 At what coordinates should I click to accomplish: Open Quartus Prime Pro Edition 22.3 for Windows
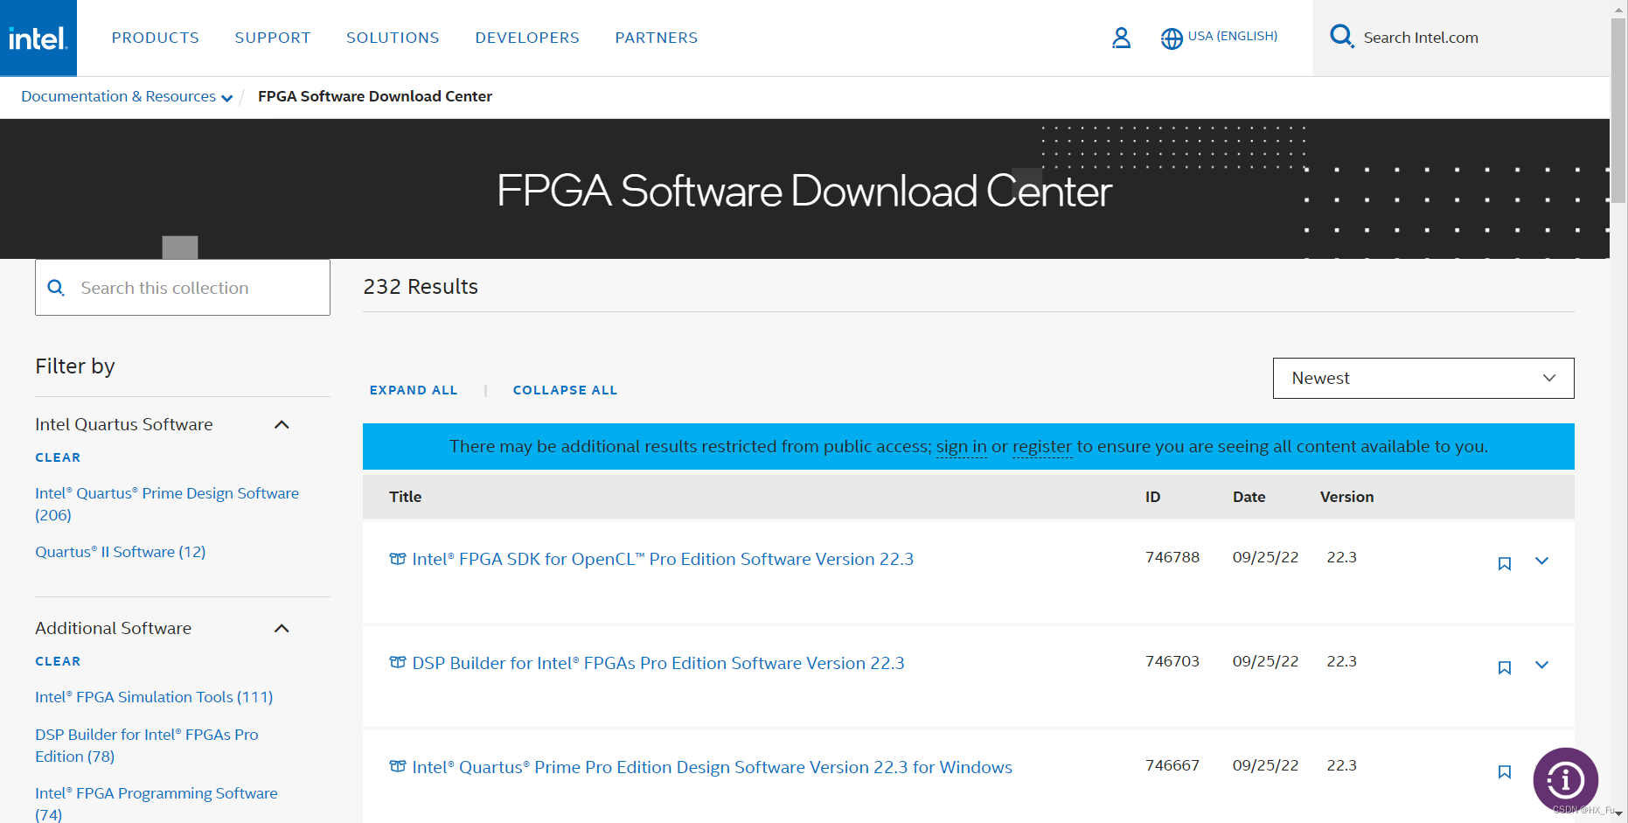[x=712, y=767]
